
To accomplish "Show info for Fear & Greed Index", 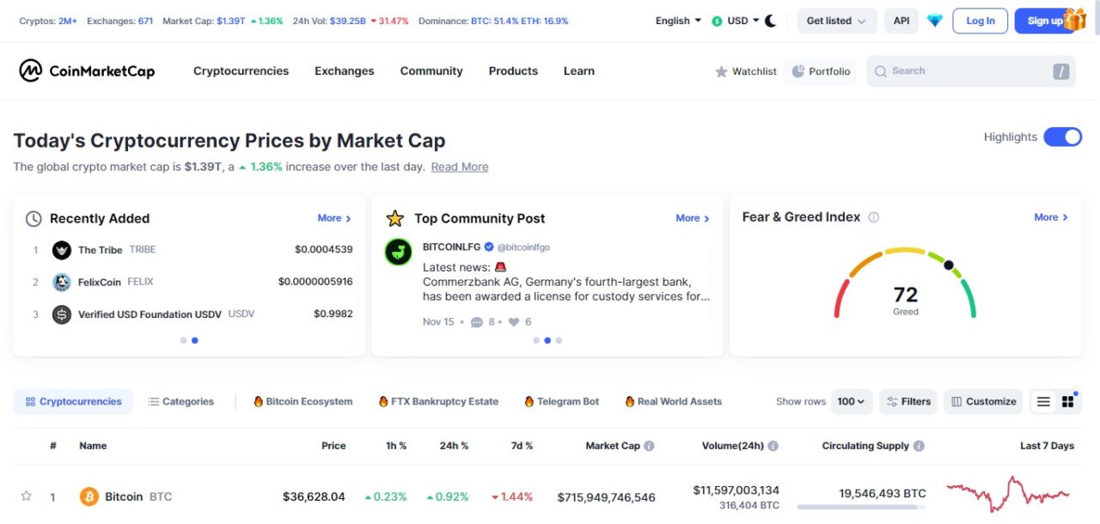I will point(874,217).
